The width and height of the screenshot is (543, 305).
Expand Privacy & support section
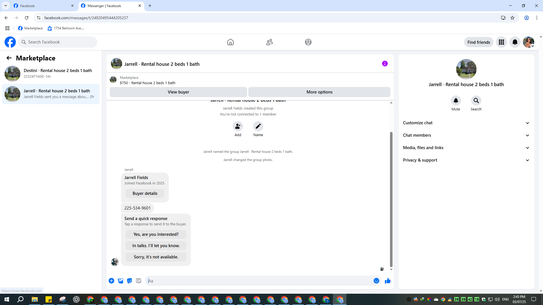click(466, 160)
